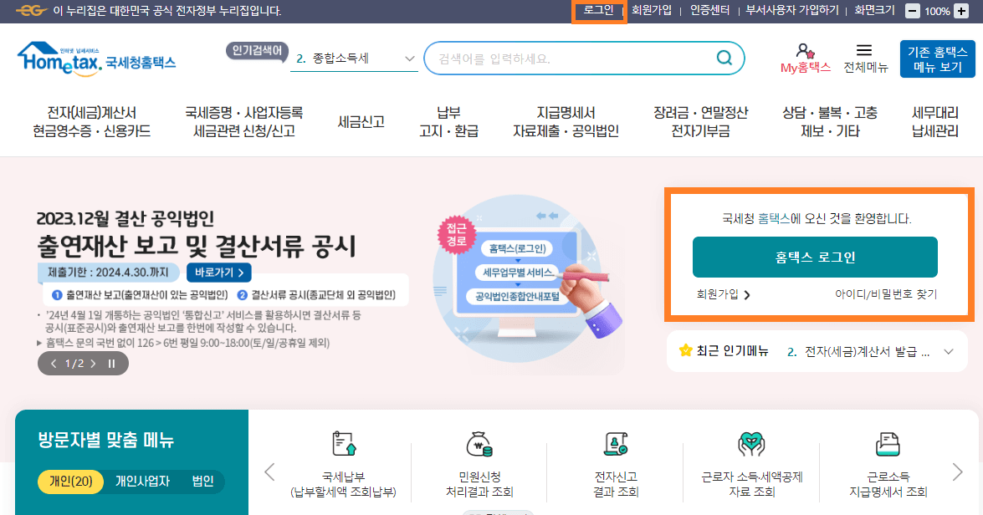Viewport: 983px width, 515px height.
Task: Expand the 최근 인기메뉴 list
Action: pos(948,351)
